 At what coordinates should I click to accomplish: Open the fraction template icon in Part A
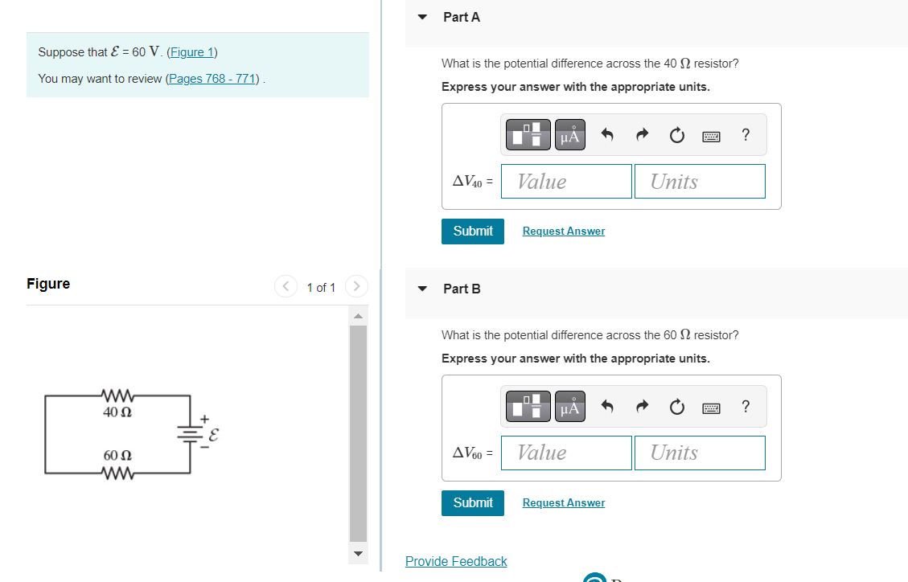(528, 133)
